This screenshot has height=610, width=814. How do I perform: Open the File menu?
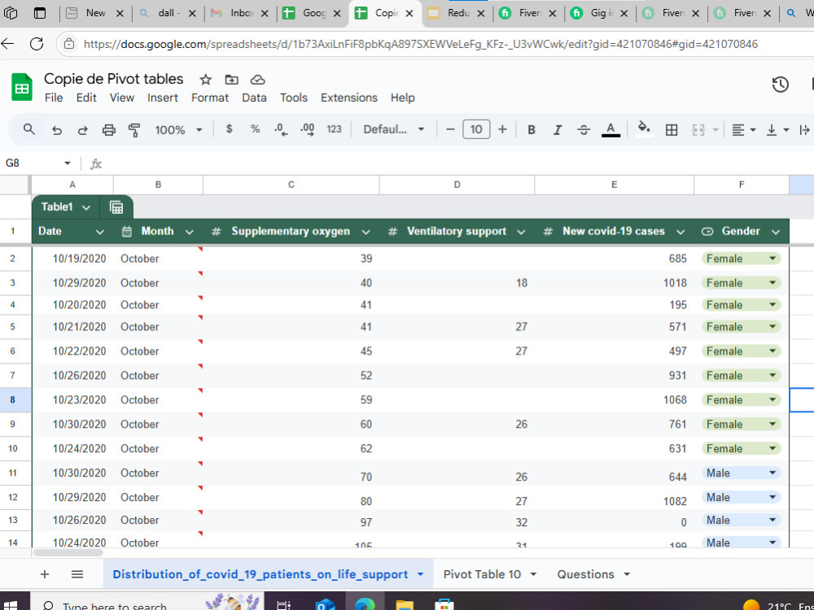54,98
